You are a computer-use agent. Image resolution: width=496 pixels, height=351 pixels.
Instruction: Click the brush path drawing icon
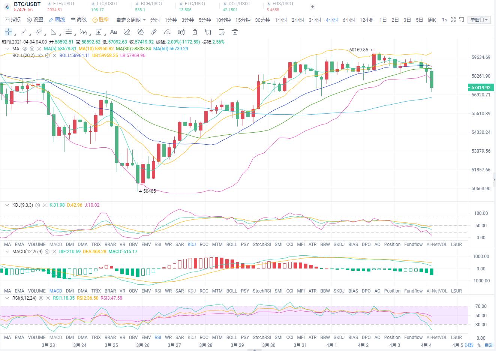tap(168, 32)
